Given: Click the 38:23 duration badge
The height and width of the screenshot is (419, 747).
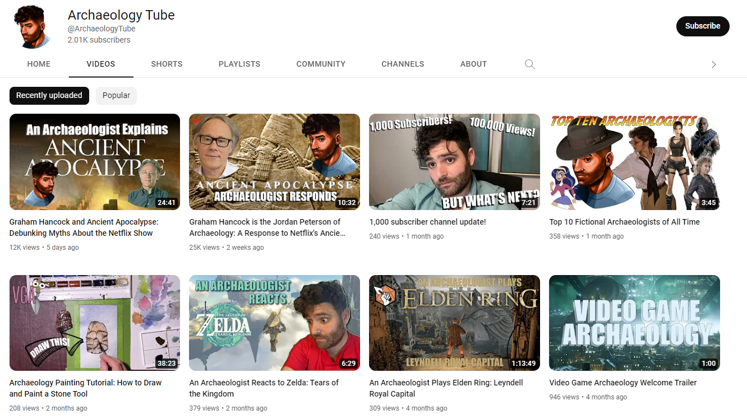Looking at the screenshot, I should pyautogui.click(x=167, y=364).
